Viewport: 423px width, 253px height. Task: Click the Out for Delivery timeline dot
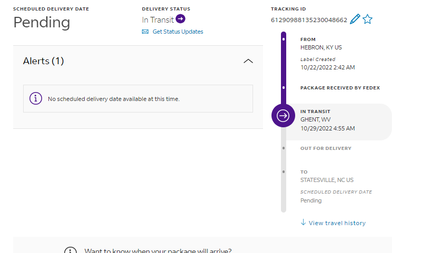[284, 148]
